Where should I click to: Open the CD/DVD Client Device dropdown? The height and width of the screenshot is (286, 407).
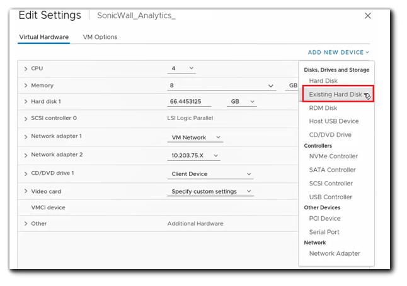click(210, 174)
